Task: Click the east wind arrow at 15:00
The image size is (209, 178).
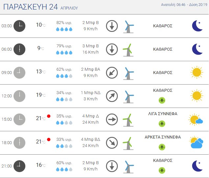Action: (x=112, y=119)
